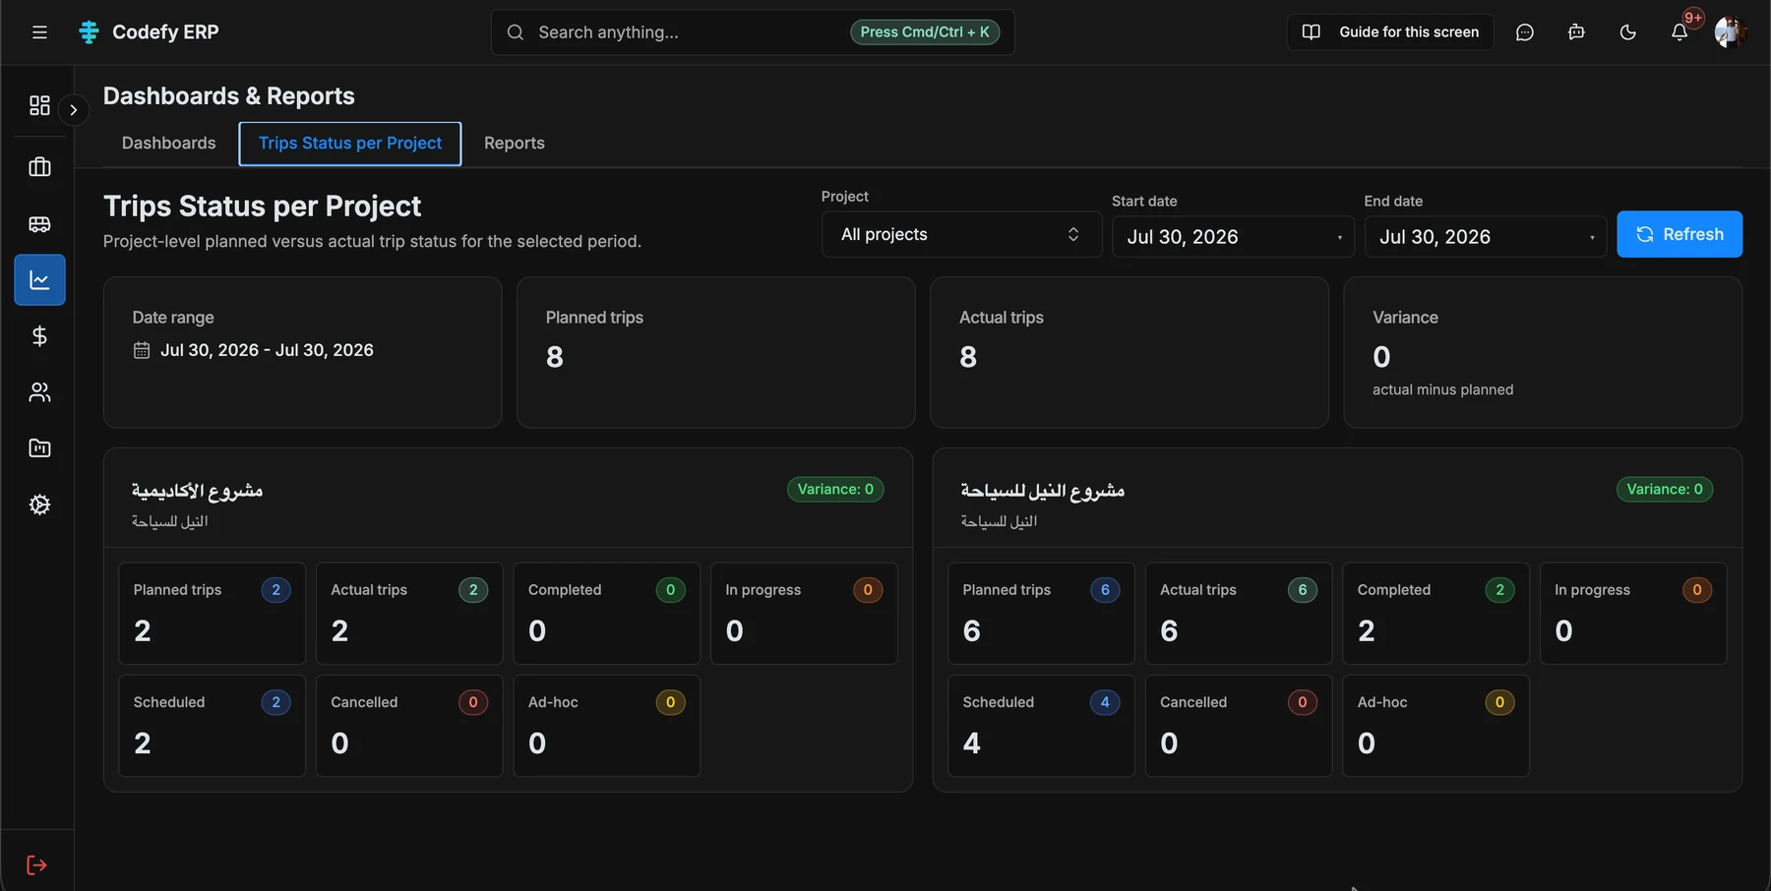Expand the sidebar with the chevron arrow
The image size is (1771, 891).
click(74, 110)
